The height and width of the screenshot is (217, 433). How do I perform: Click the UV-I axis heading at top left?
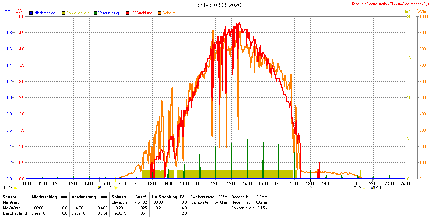(19, 11)
